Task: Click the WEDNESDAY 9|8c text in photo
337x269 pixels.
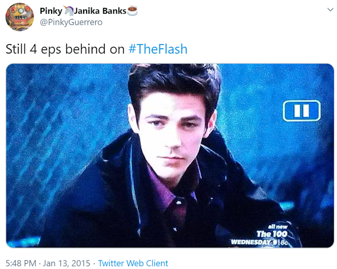Action: 259,242
